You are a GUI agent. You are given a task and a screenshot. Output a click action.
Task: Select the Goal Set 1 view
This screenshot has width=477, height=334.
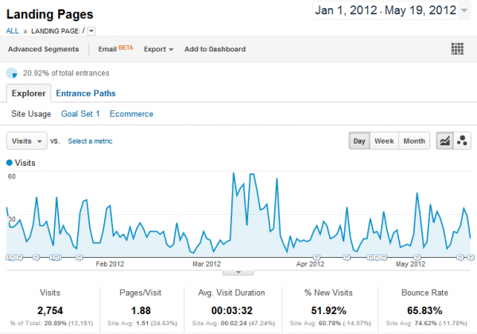coord(80,114)
